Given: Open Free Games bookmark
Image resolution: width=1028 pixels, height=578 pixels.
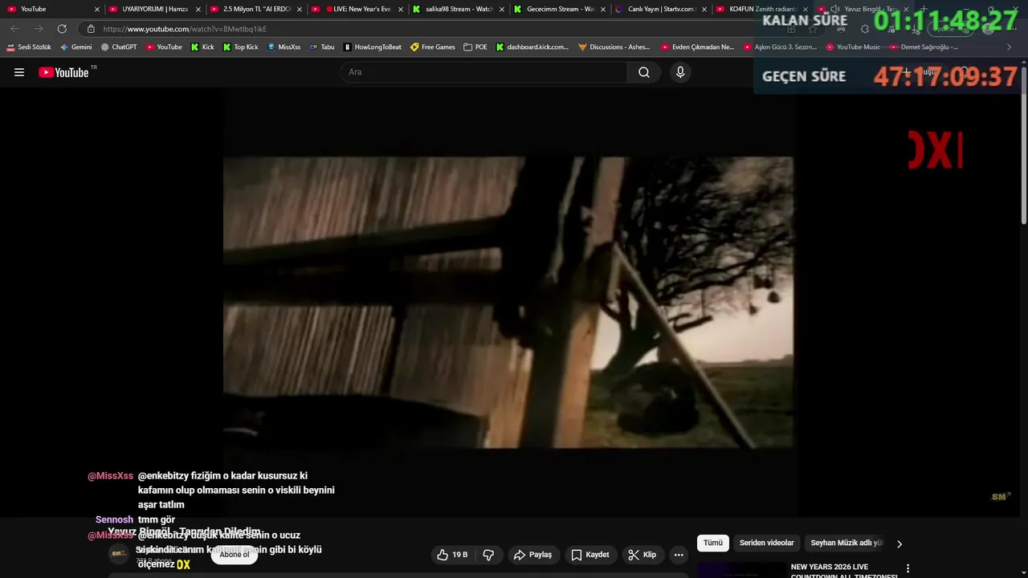Looking at the screenshot, I should [433, 47].
